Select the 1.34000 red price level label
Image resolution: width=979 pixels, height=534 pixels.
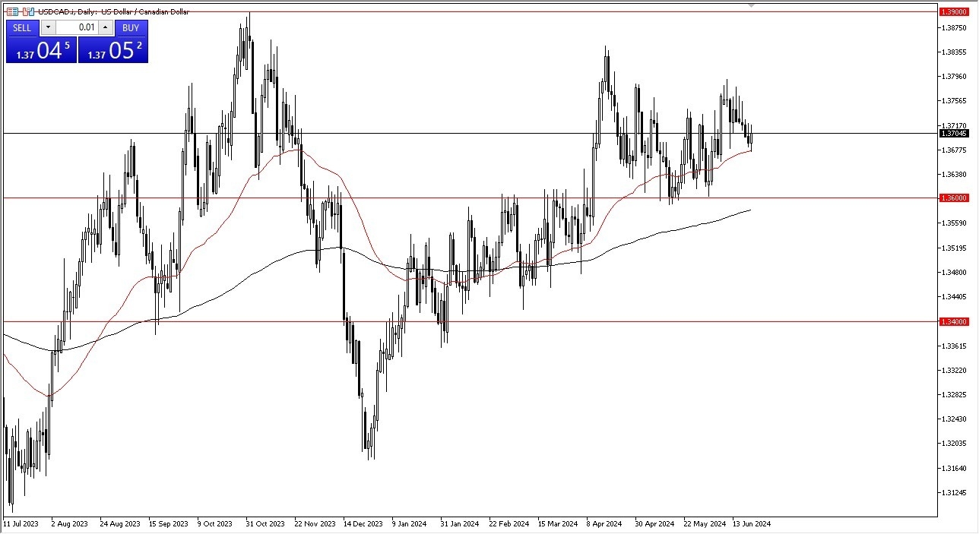pos(953,321)
